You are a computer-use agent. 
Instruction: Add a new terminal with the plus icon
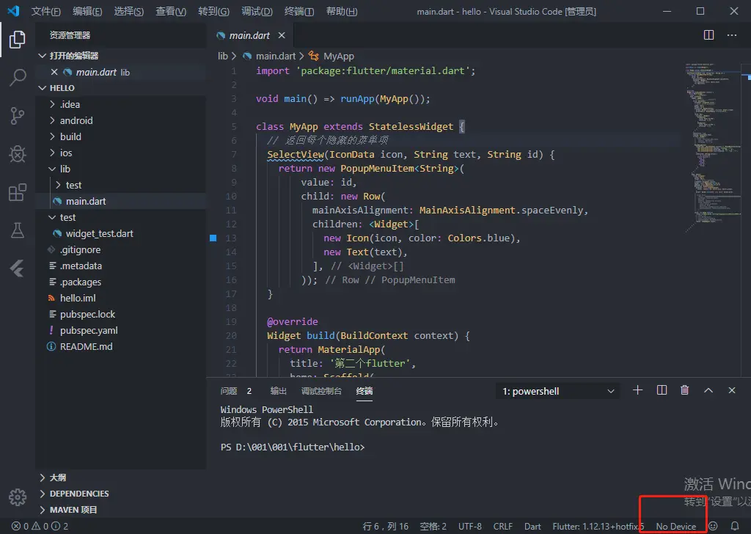(x=637, y=390)
